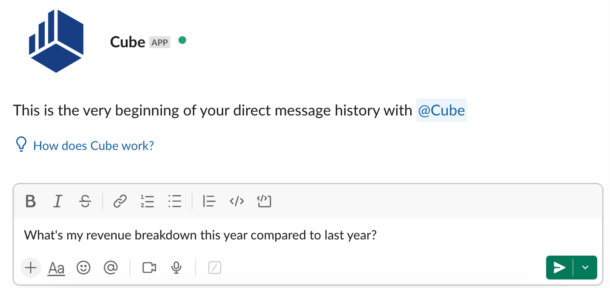Mention someone with the @ icon
This screenshot has height=288, width=610.
(111, 268)
